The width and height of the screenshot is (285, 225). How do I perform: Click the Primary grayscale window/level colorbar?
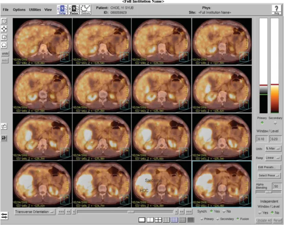(x=263, y=66)
